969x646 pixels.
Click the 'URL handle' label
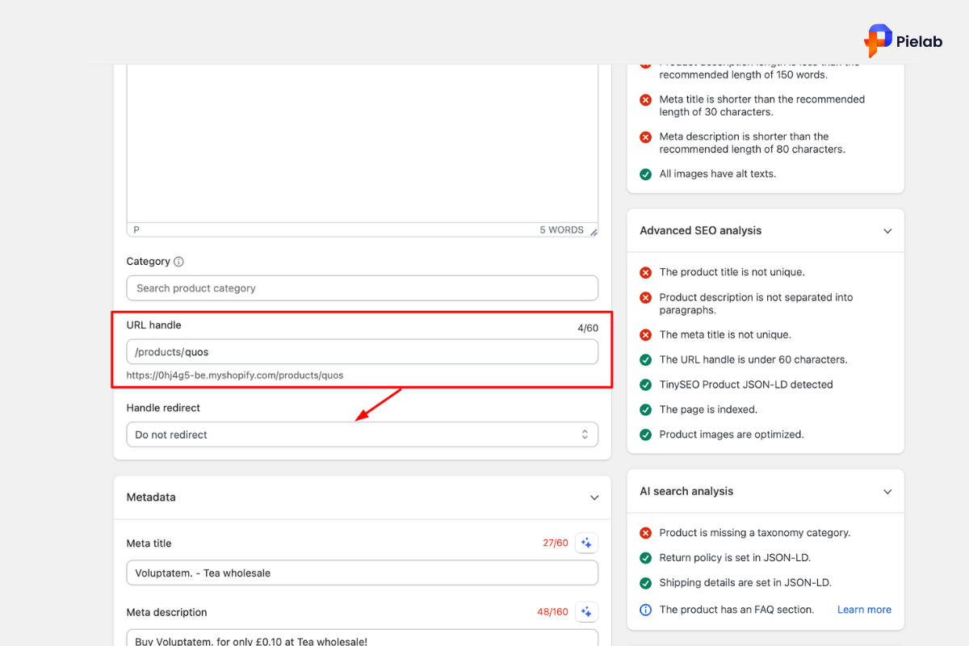click(x=154, y=325)
